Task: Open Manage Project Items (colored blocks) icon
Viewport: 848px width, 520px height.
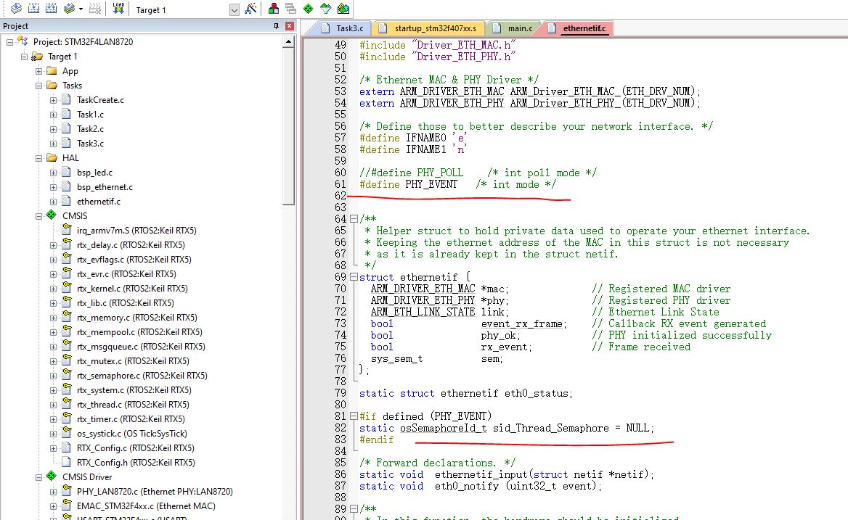Action: coord(274,8)
